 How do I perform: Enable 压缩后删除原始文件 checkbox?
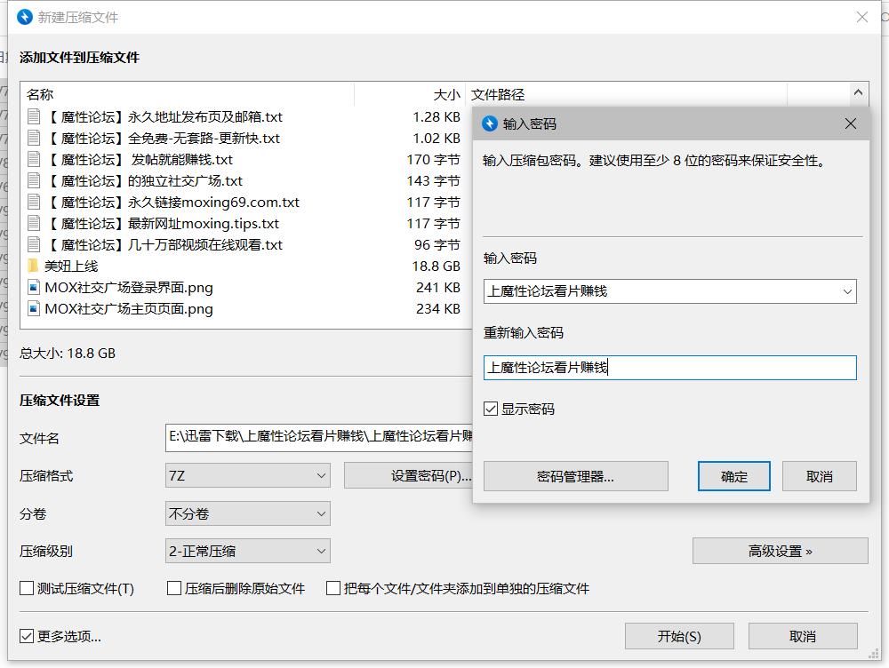pos(174,588)
